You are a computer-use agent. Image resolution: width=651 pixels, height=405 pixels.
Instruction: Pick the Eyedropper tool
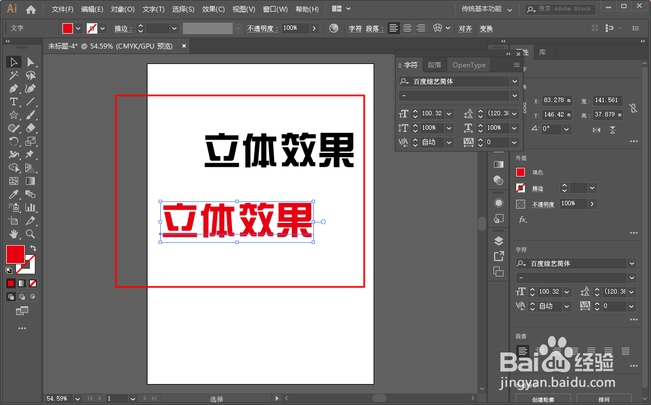coord(14,194)
